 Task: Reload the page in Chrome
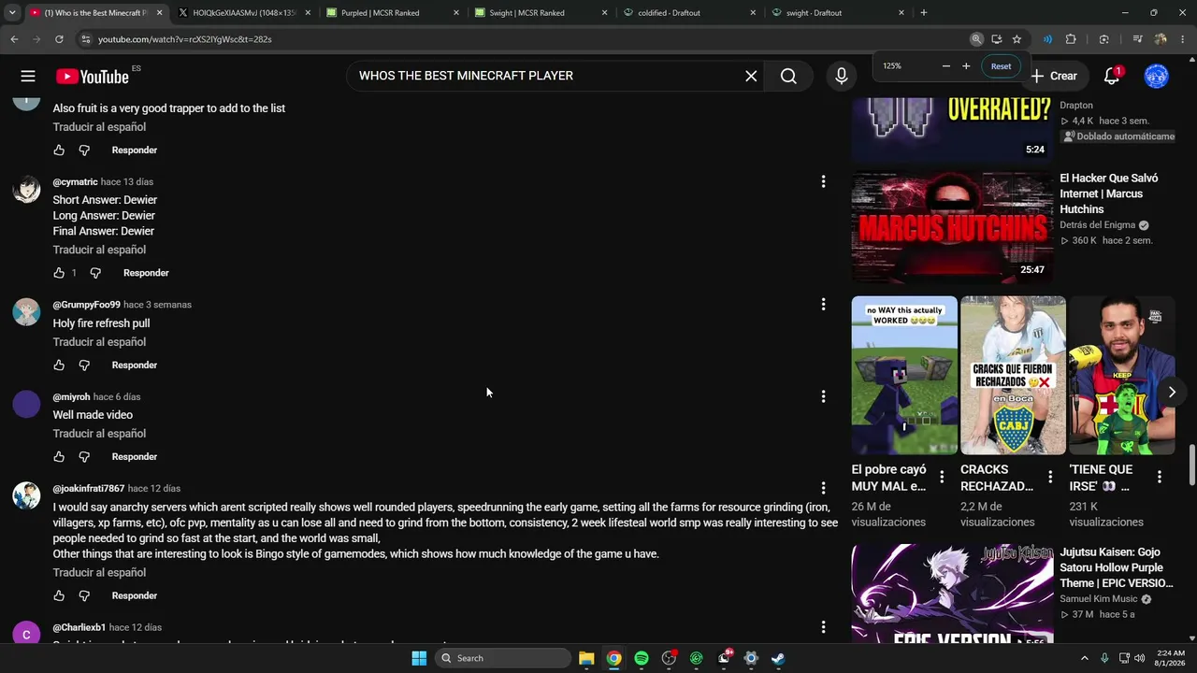click(59, 39)
